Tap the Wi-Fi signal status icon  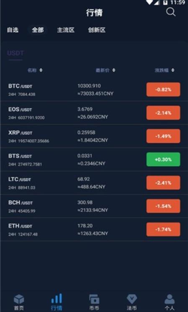click(x=149, y=2)
